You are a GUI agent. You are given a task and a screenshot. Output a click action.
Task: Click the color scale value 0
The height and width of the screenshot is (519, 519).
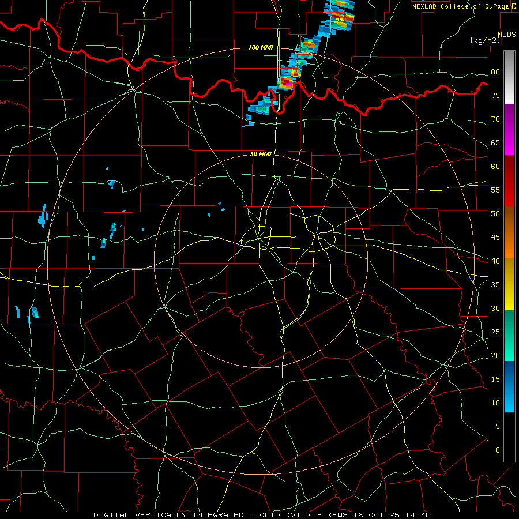[498, 450]
